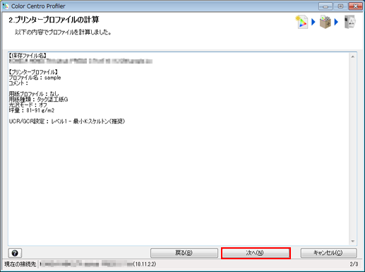This screenshot has height=272, width=365.
Task: Click the first wizard step chart icon
Action: [x=301, y=22]
